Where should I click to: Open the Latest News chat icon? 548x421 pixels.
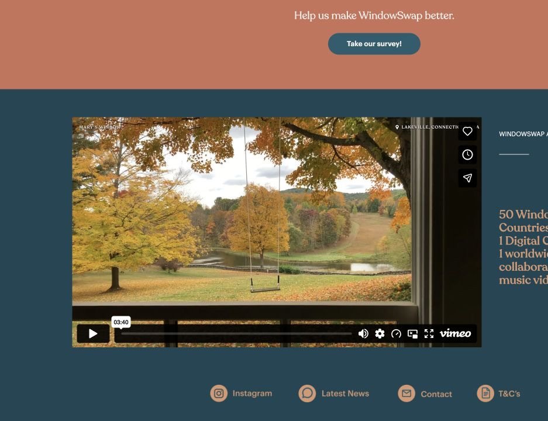307,394
